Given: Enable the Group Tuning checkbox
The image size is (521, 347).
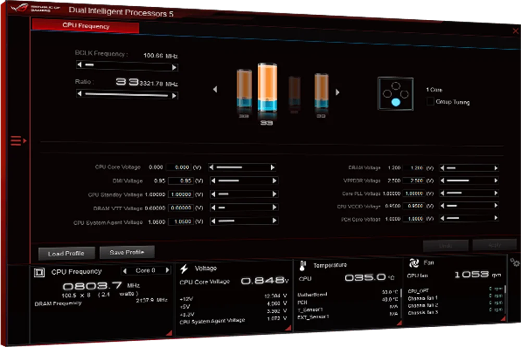Looking at the screenshot, I should 430,101.
